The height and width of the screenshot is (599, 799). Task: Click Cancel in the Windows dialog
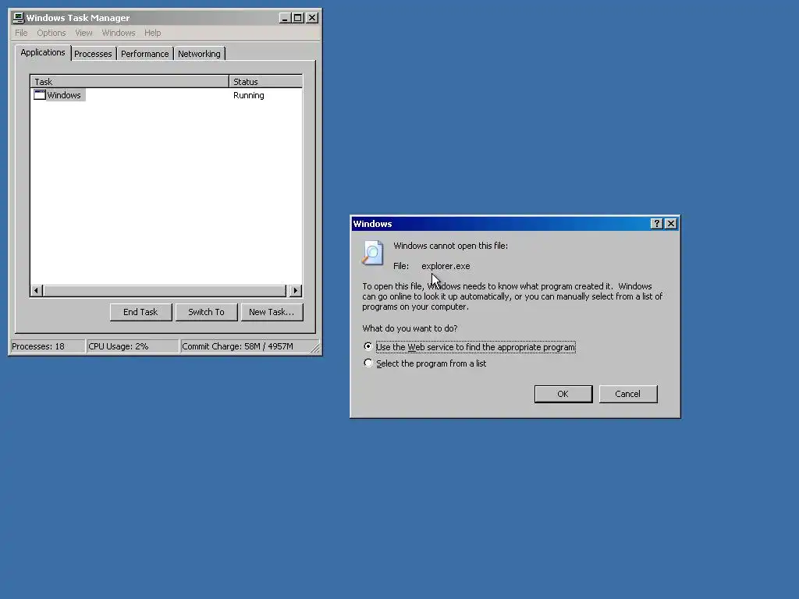point(628,394)
